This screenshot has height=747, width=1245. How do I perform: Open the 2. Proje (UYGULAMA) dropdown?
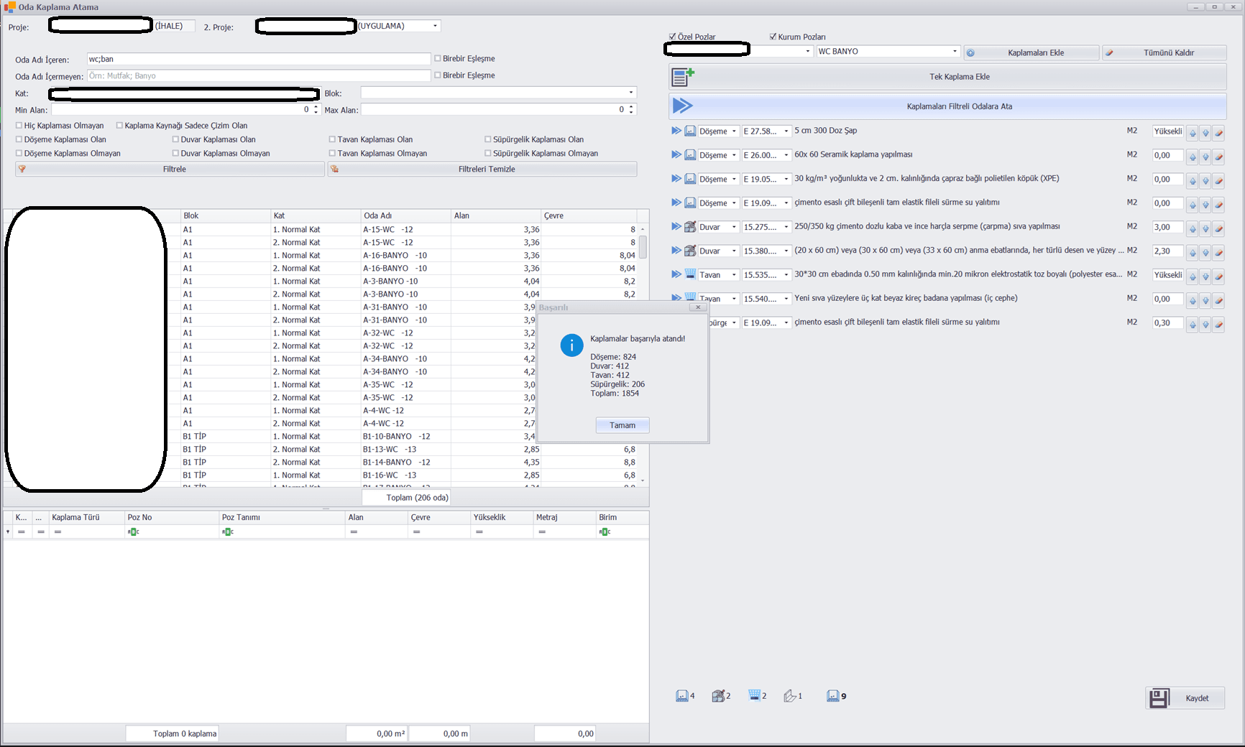(x=435, y=26)
